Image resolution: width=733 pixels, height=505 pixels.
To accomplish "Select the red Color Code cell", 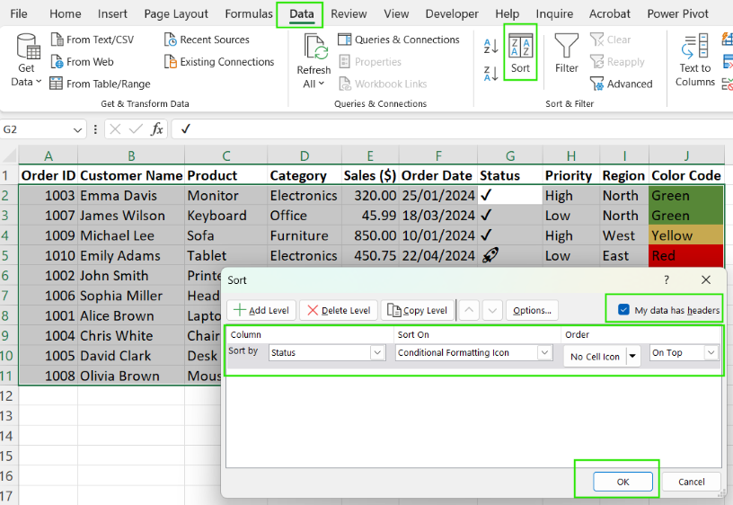I will click(685, 256).
